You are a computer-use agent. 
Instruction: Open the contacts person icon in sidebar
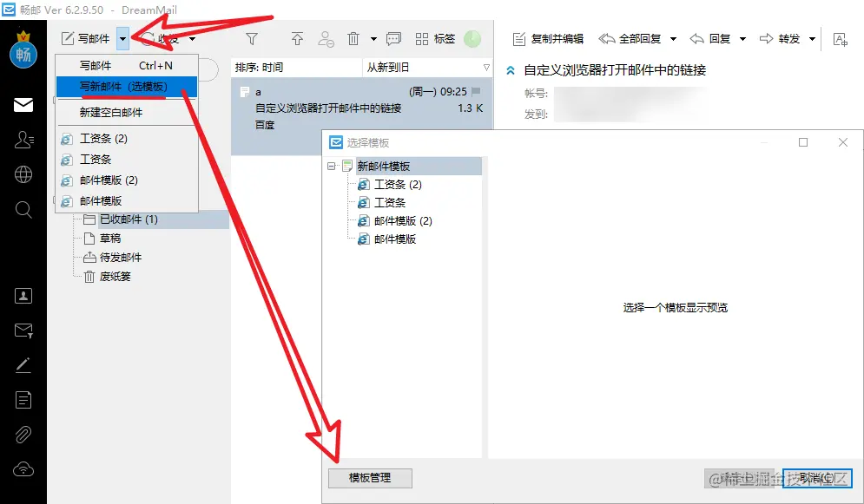click(23, 139)
